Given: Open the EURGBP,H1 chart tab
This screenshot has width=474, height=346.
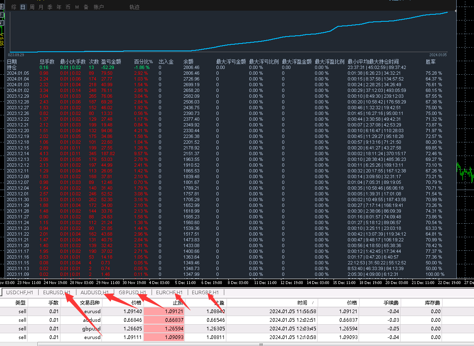Looking at the screenshot, I should [x=205, y=292].
